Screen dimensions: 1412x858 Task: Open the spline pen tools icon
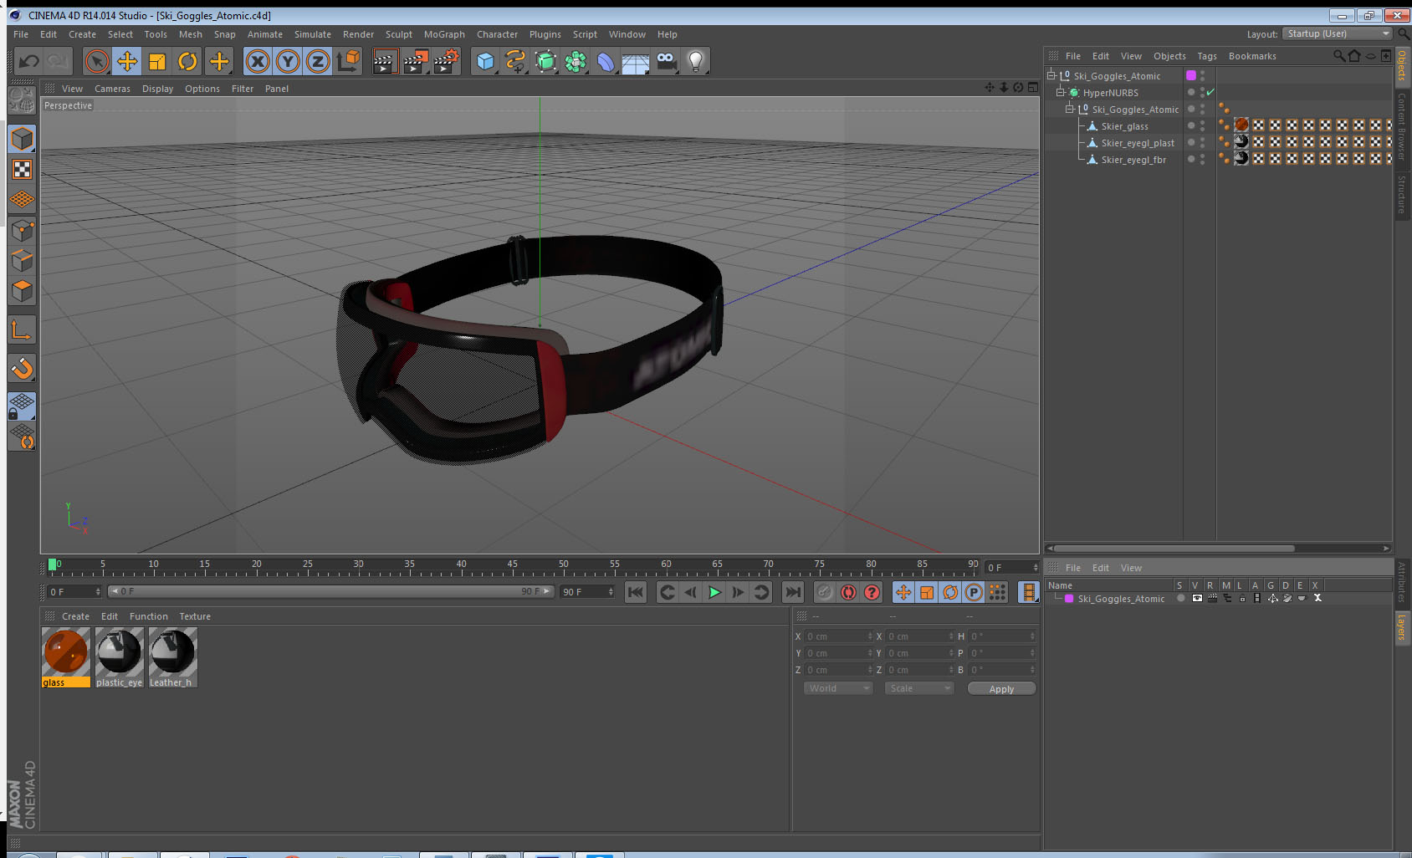[515, 61]
